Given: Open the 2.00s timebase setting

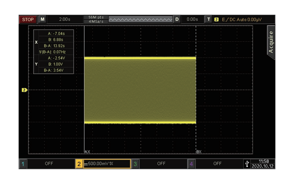Looking at the screenshot, I should [65, 20].
